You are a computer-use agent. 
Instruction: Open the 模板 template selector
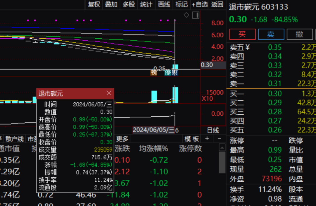click(x=191, y=139)
